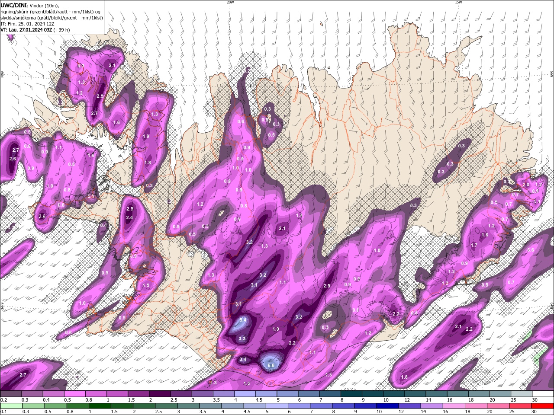The height and width of the screenshot is (415, 554).
Task: Click the 'VT: Lau. 27.01.2024 03Z (+39 h)' line
Action: click(x=35, y=30)
